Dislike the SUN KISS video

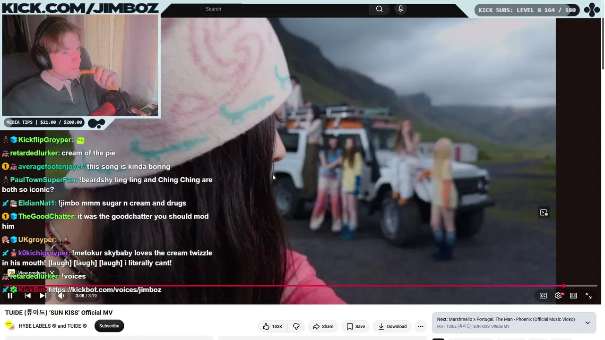[296, 326]
